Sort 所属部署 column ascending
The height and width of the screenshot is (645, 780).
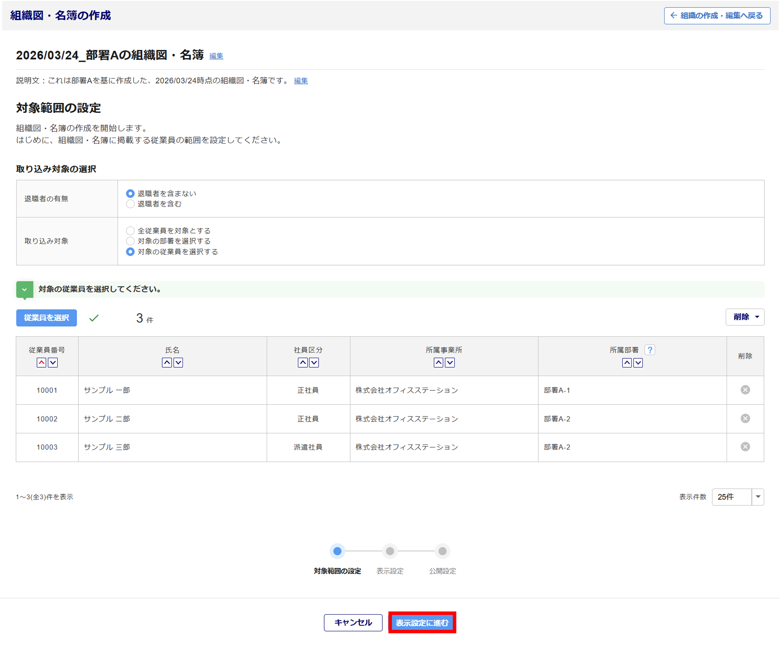tap(626, 363)
